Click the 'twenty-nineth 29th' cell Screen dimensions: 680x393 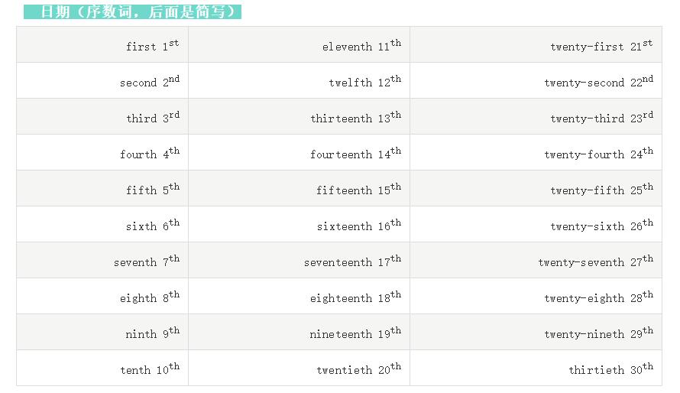[597, 333]
